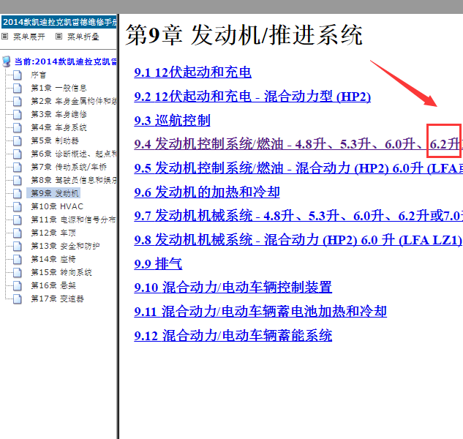463x439 pixels.
Task: Select 第6章 诊断概述 tree entry
Action: 74,154
